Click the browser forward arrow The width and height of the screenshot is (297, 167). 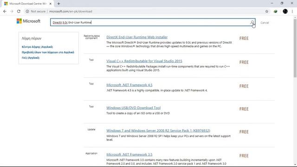[x=12, y=11]
